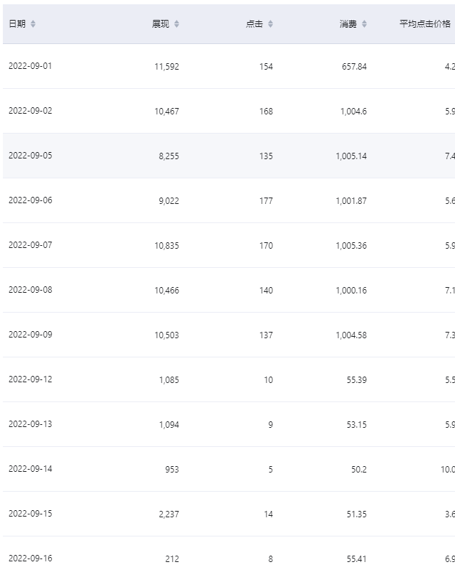The width and height of the screenshot is (455, 572).
Task: Select the 2022-09-05 highlighted row
Action: pyautogui.click(x=229, y=156)
